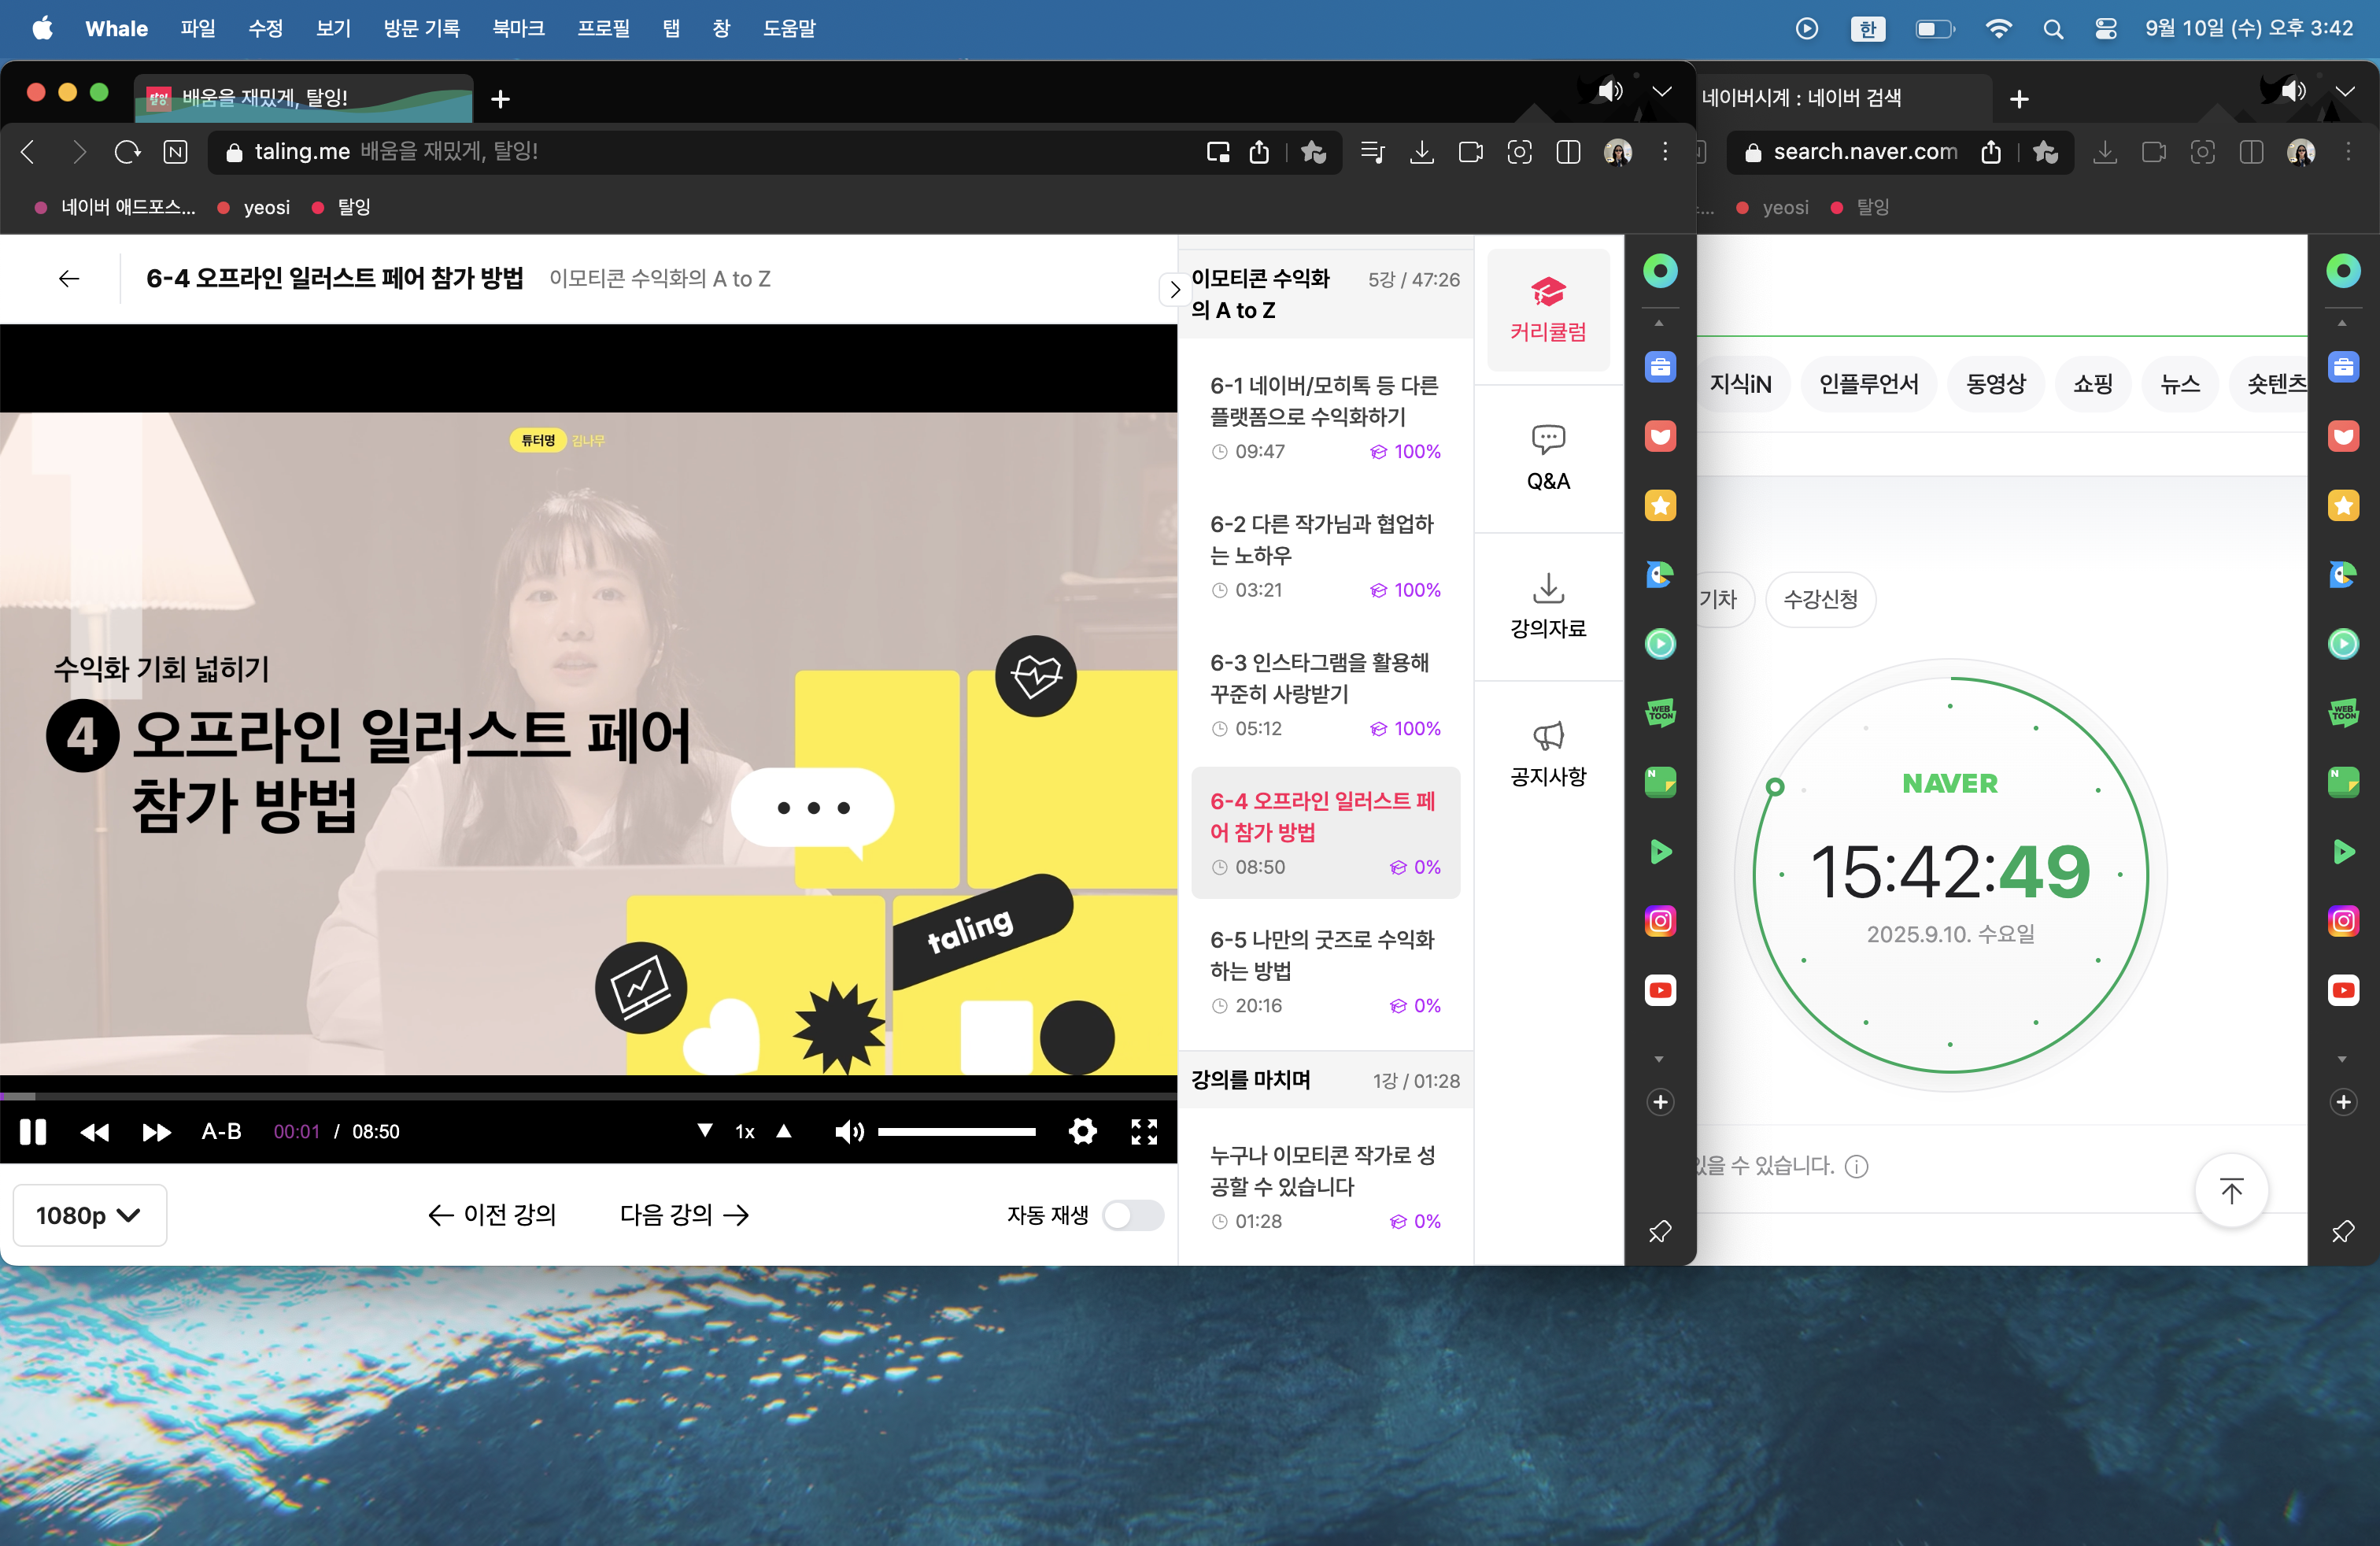Toggle the 자동 재생 switch
Image resolution: width=2380 pixels, height=1546 pixels.
[1132, 1215]
